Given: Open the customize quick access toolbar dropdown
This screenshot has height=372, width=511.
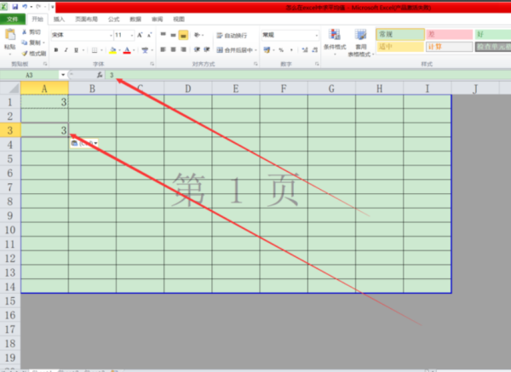Looking at the screenshot, I should tap(52, 7).
